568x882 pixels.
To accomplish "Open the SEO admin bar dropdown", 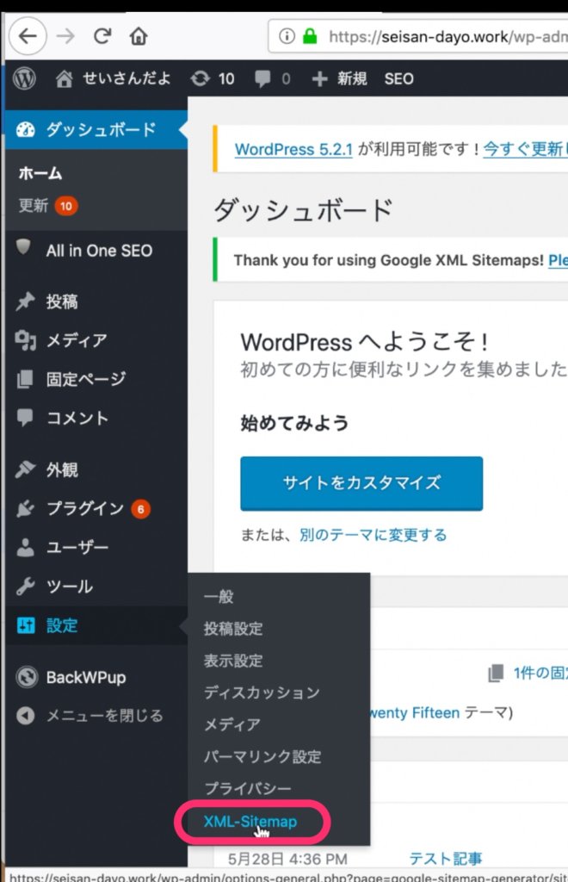I will coord(398,79).
